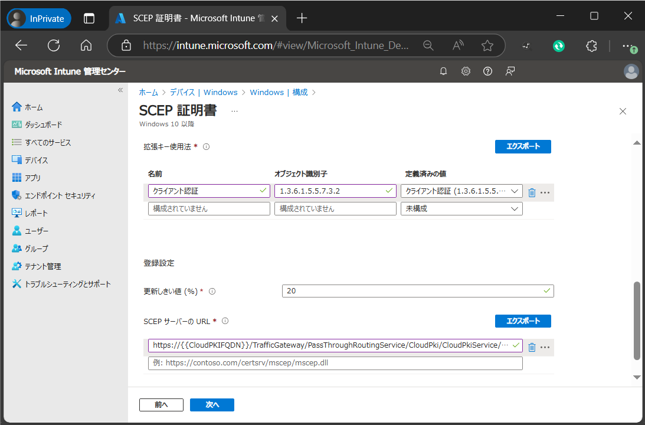The image size is (645, 425).
Task: Open デバイス in the sidebar menu
Action: tap(36, 161)
